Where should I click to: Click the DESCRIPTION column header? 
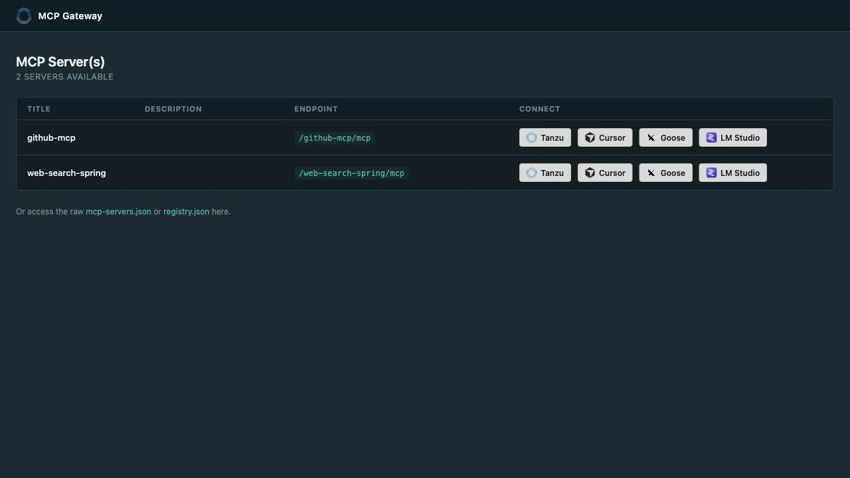(x=173, y=109)
